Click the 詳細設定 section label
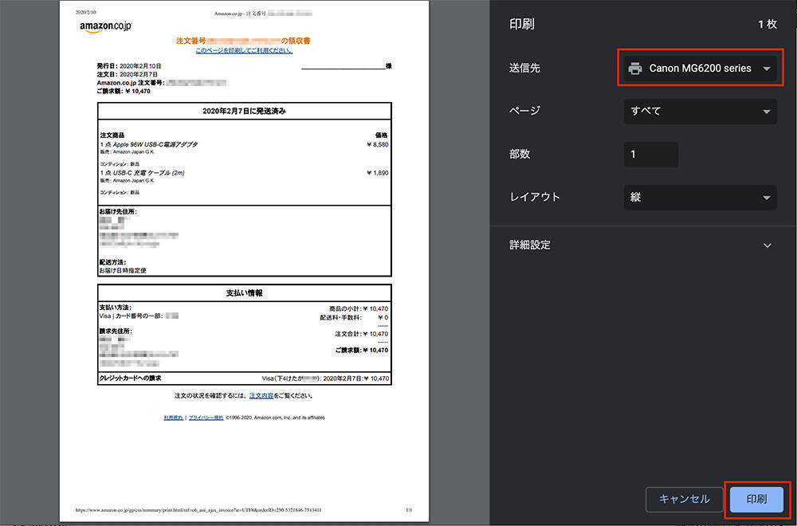This screenshot has height=526, width=797. (530, 245)
